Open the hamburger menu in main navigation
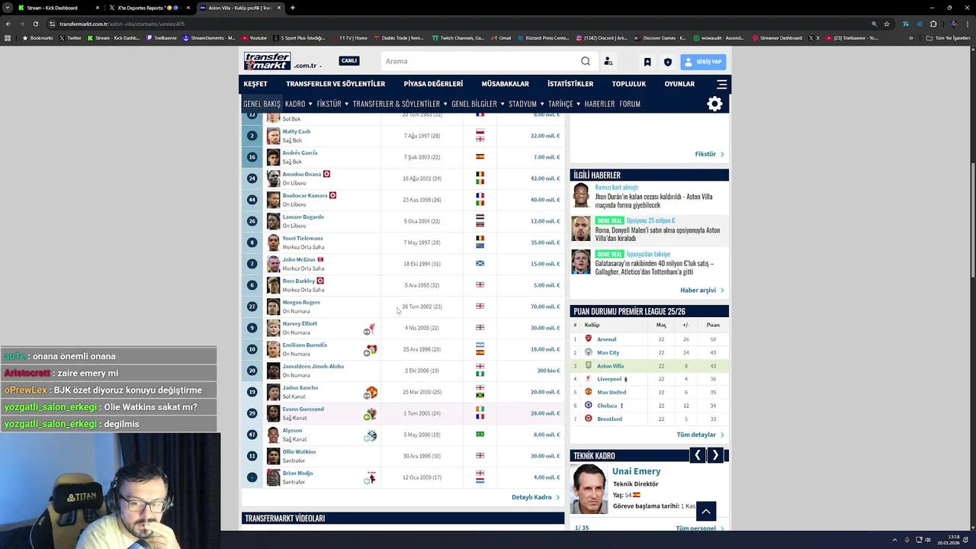 pos(721,84)
